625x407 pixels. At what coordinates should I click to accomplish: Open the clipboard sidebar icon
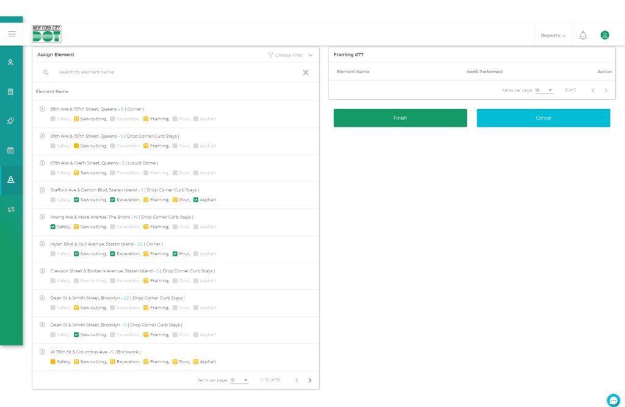tap(10, 91)
